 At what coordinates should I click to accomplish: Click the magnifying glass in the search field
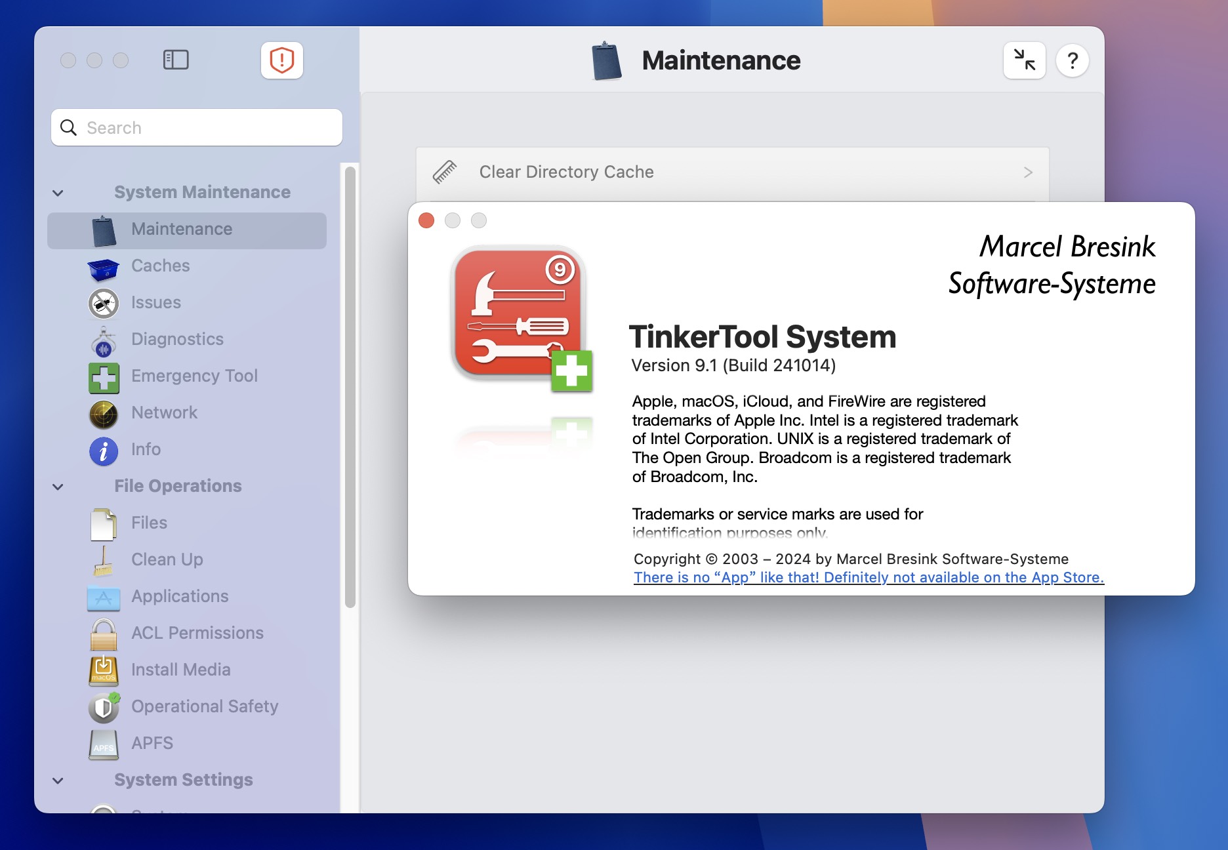(68, 127)
